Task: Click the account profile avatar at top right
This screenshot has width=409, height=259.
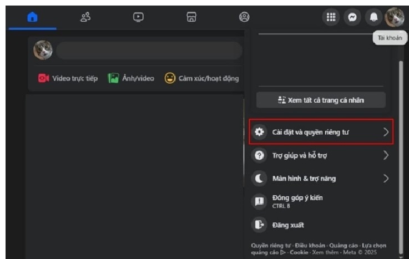Action: point(395,17)
